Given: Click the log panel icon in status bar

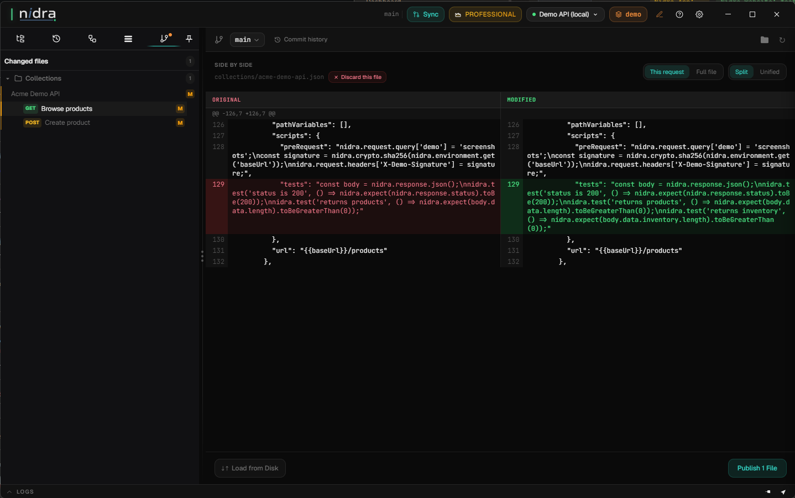Looking at the screenshot, I should point(768,491).
